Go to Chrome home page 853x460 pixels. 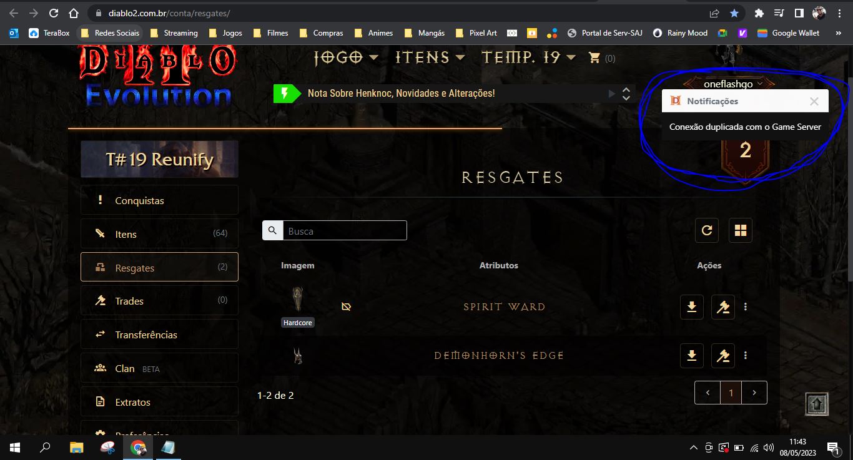coord(74,13)
